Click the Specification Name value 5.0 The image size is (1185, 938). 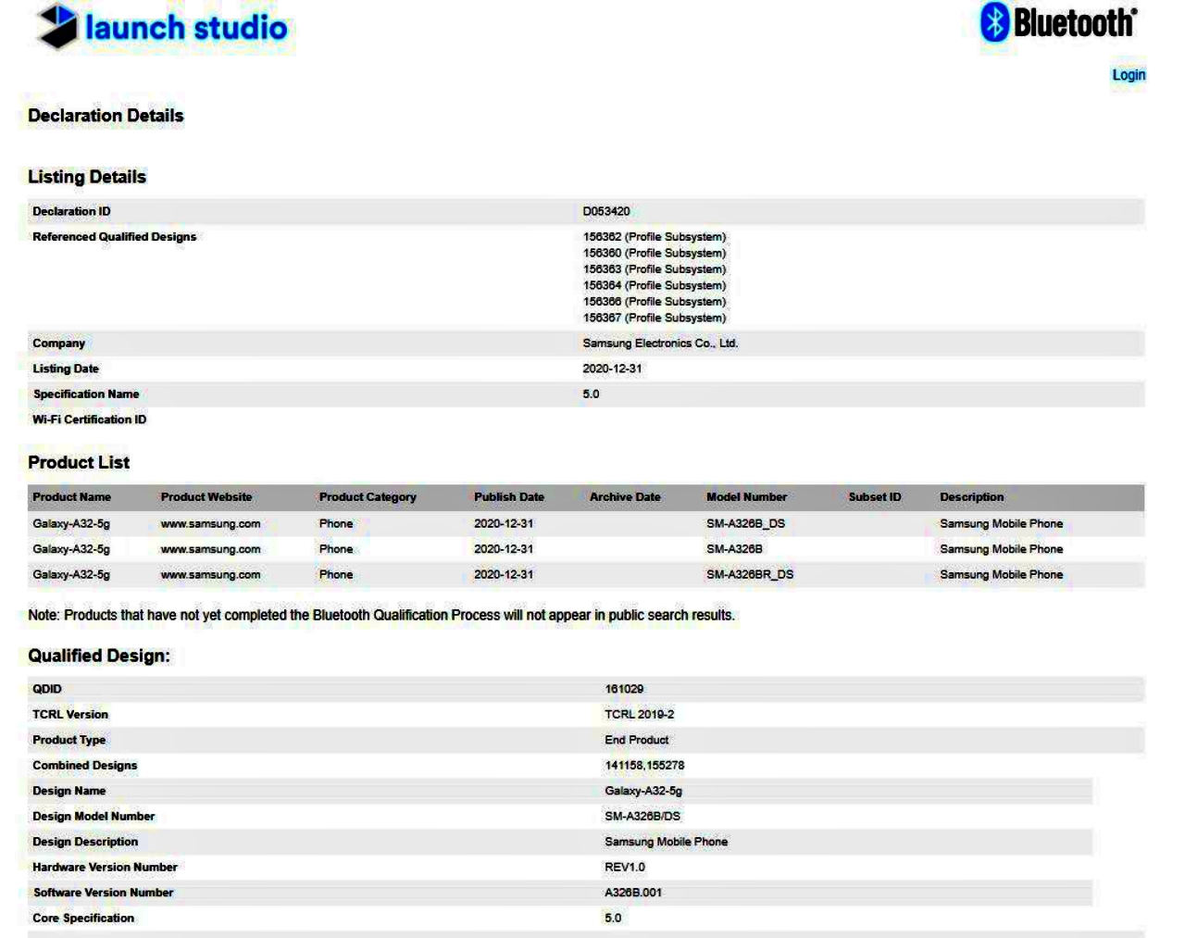pos(591,394)
